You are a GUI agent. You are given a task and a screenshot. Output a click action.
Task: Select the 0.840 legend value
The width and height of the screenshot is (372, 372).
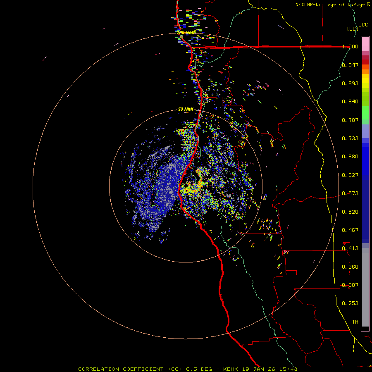[350, 102]
